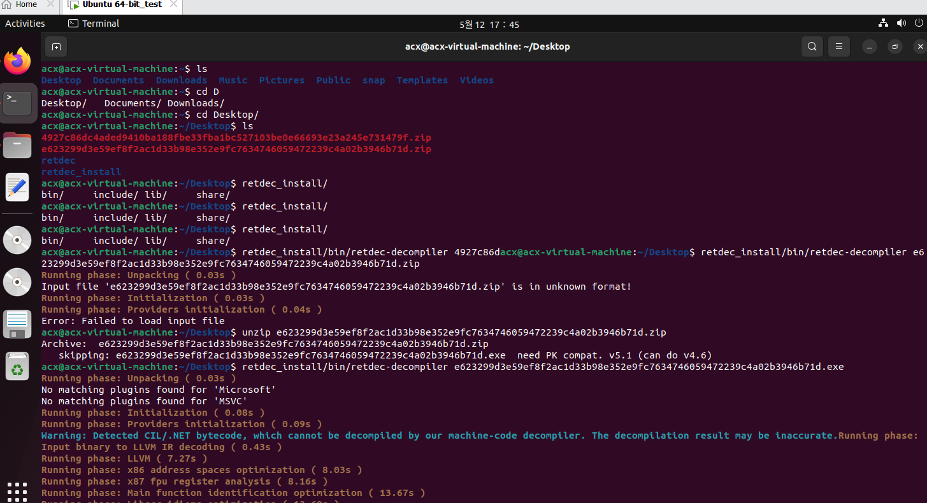Viewport: 927px width, 503px height.
Task: Show Applications grid button
Action: pos(17,491)
